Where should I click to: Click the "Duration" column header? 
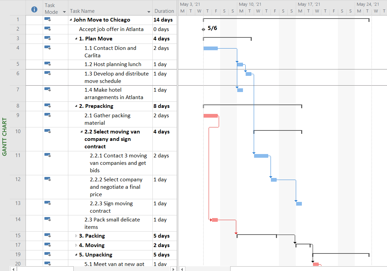(x=164, y=11)
